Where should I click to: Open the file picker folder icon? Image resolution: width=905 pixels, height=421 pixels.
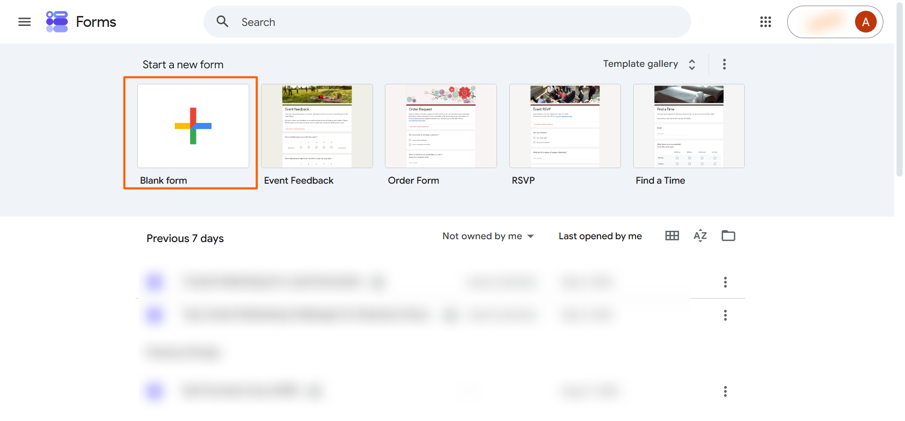728,235
